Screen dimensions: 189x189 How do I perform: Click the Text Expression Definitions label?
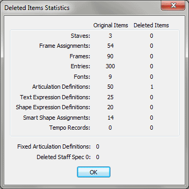(55, 97)
